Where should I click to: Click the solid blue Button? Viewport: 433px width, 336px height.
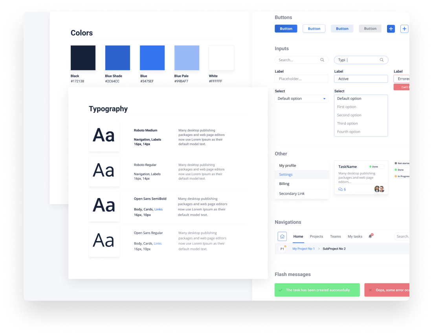click(x=286, y=29)
